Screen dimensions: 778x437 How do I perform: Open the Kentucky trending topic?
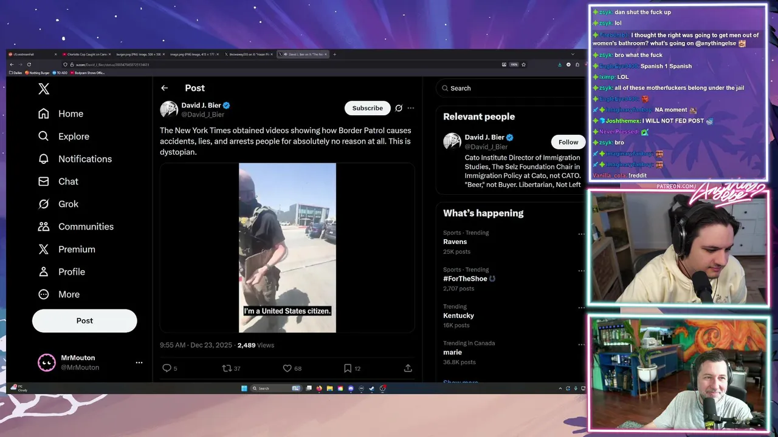458,316
